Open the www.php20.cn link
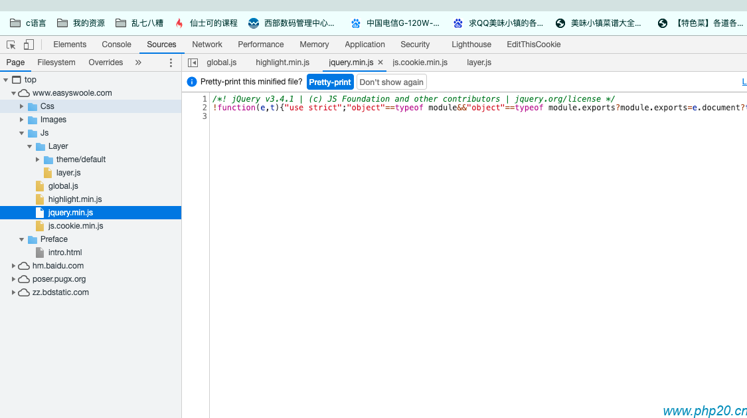Viewport: 747px width, 418px height. tap(704, 411)
